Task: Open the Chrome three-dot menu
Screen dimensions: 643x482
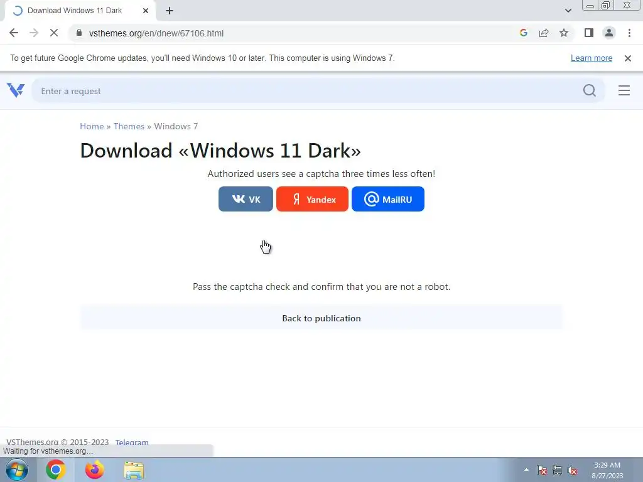Action: pyautogui.click(x=629, y=33)
